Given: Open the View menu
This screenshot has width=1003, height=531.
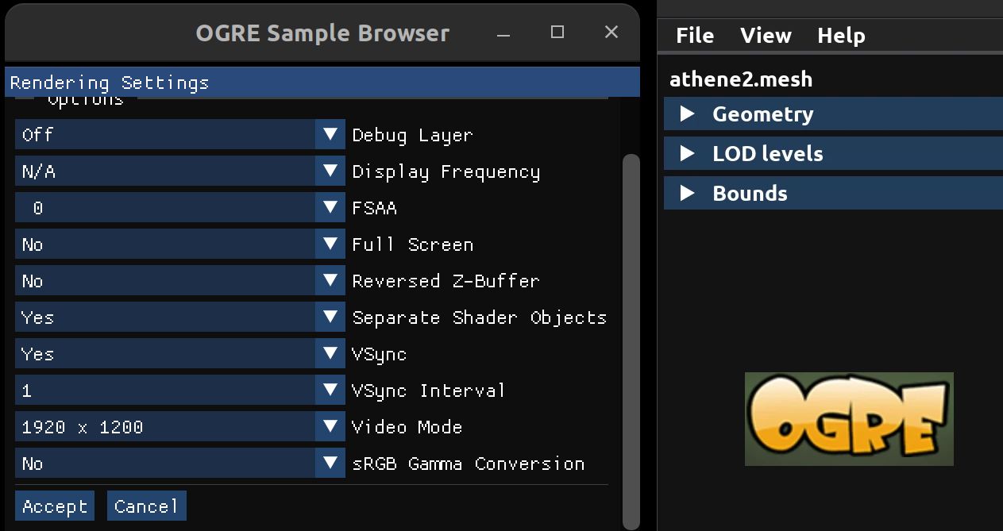Looking at the screenshot, I should (766, 36).
